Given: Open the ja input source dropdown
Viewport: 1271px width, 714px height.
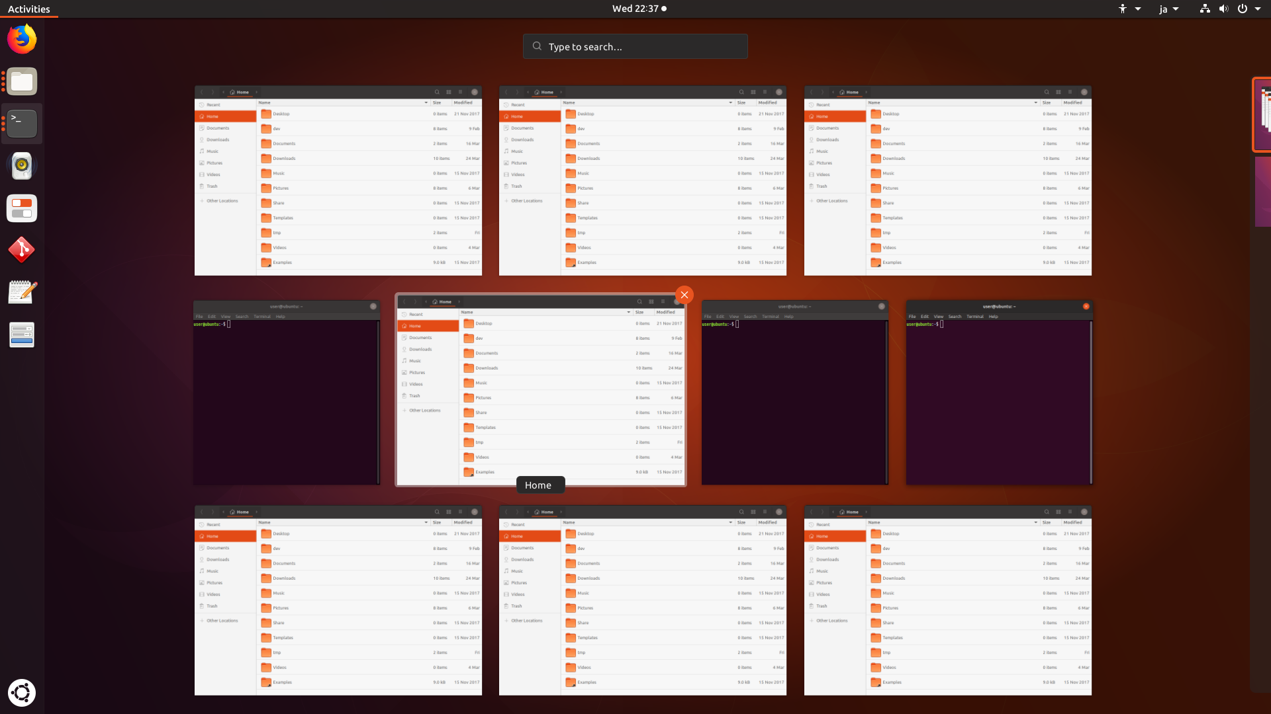Looking at the screenshot, I should pos(1168,9).
